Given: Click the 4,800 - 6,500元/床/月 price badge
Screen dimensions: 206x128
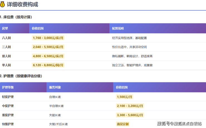Looking at the screenshot, I should pyautogui.click(x=48, y=56).
